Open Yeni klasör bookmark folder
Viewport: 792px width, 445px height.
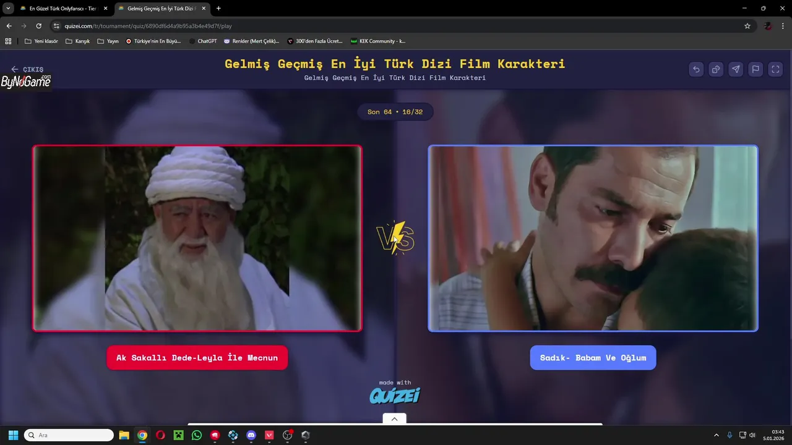(41, 41)
